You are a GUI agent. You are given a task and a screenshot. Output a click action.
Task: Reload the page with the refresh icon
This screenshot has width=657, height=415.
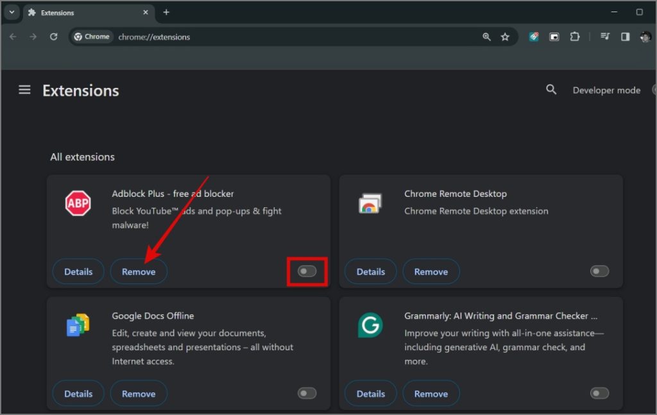tap(54, 37)
